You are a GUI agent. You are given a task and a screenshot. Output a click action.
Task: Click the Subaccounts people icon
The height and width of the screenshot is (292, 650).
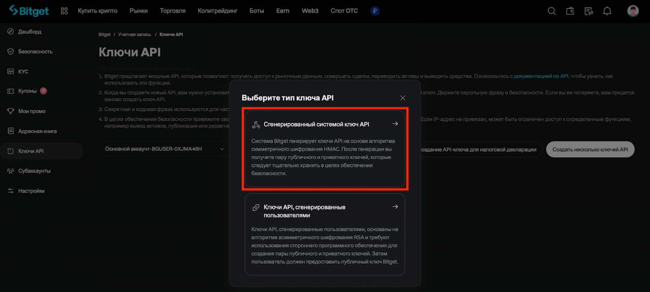(x=11, y=171)
